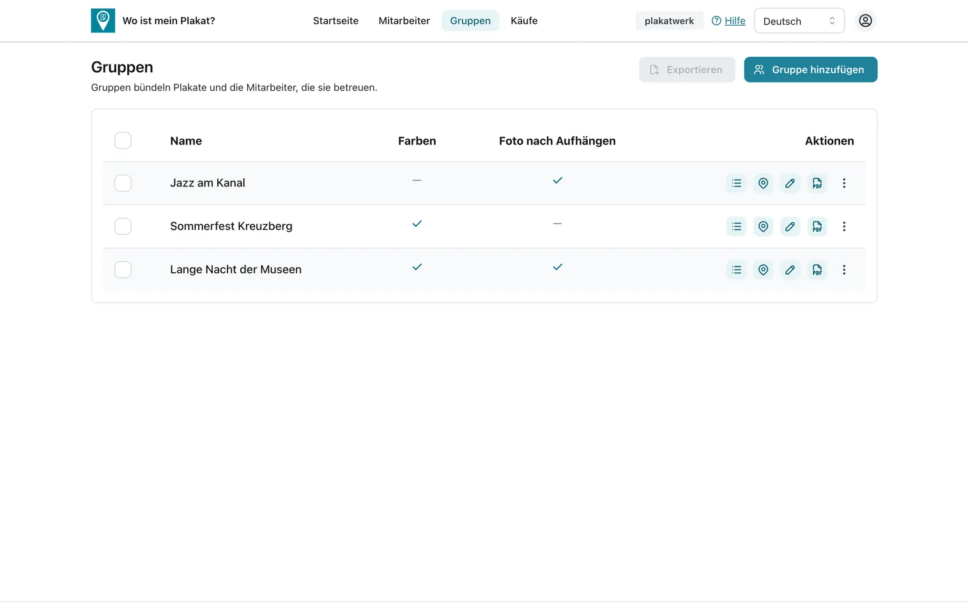This screenshot has width=968, height=605.
Task: Open more actions menu for Jazz am Kanal
Action: pos(844,183)
